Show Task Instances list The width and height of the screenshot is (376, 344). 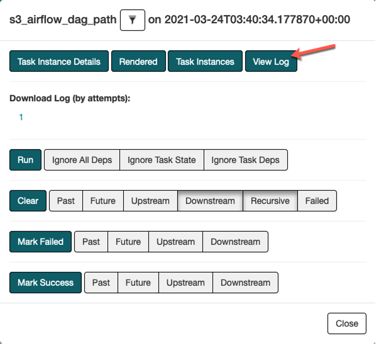[x=205, y=62]
